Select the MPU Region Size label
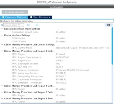This screenshot has height=104, width=114. pos(21,60)
